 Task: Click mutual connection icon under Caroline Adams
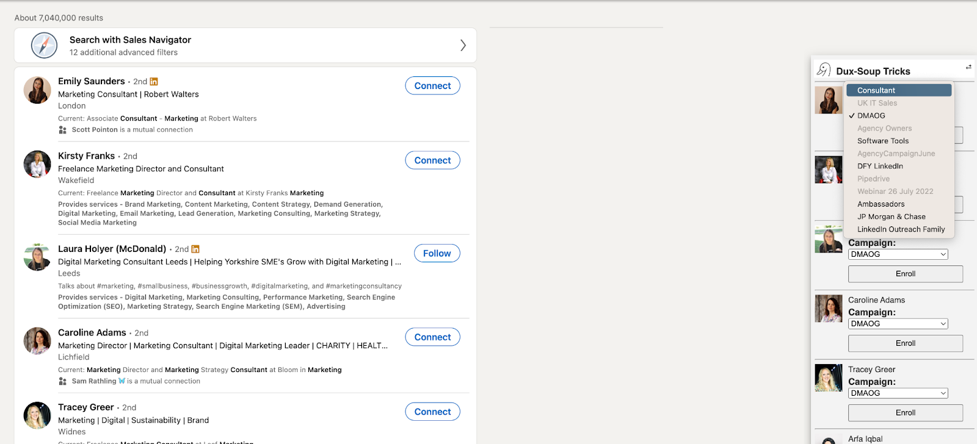pyautogui.click(x=62, y=381)
